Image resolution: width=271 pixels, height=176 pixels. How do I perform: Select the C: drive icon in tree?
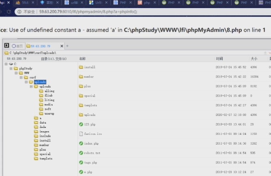[x=11, y=64]
